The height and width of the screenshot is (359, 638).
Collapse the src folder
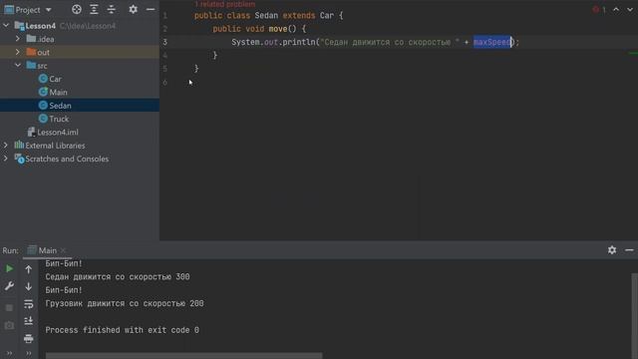click(x=18, y=65)
